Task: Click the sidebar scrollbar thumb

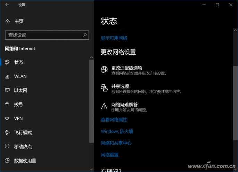Action: tap(91, 101)
